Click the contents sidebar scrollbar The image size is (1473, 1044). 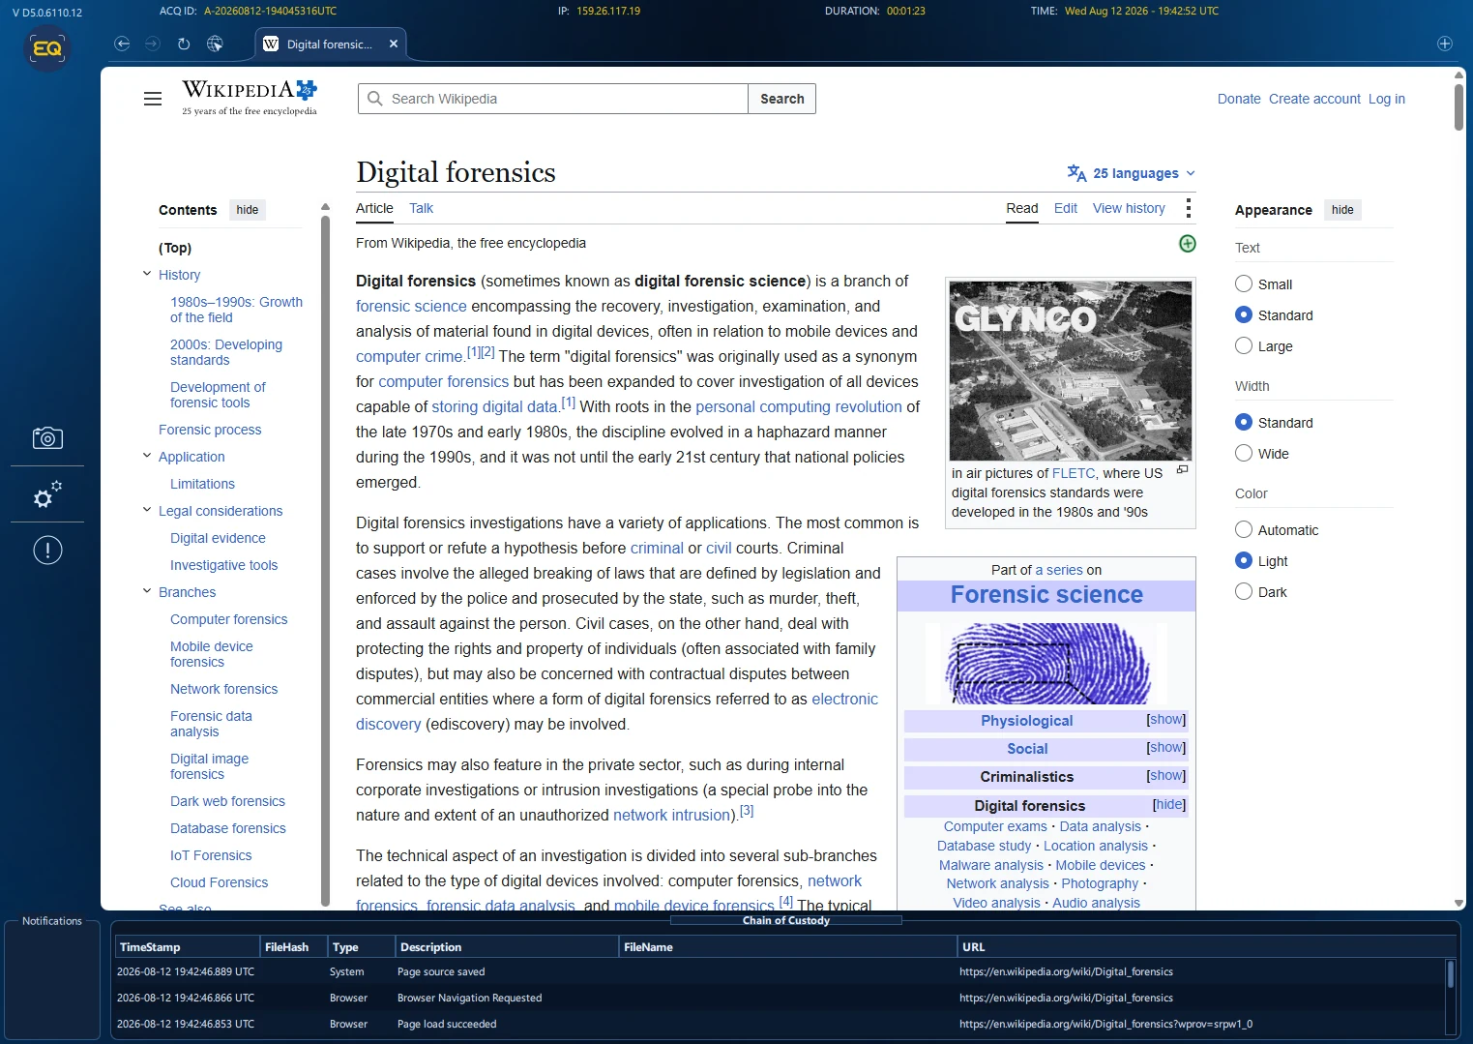tap(325, 559)
